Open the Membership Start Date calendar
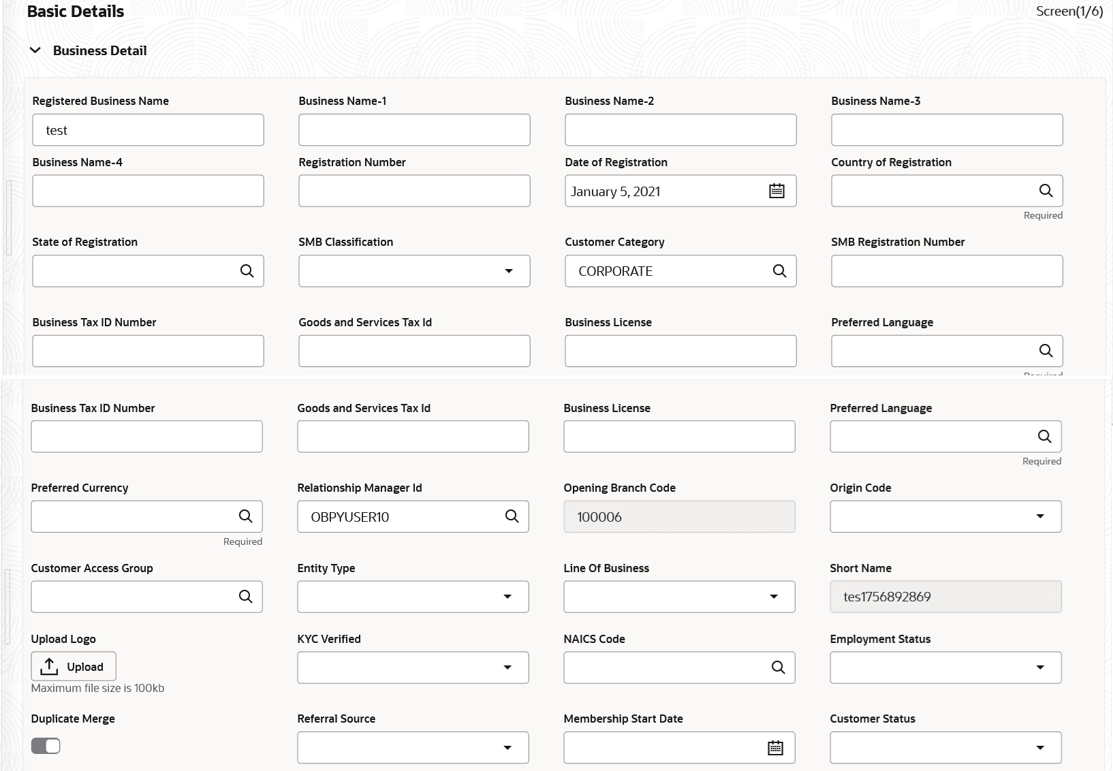Screen dimensions: 1113x771 pyautogui.click(x=775, y=748)
